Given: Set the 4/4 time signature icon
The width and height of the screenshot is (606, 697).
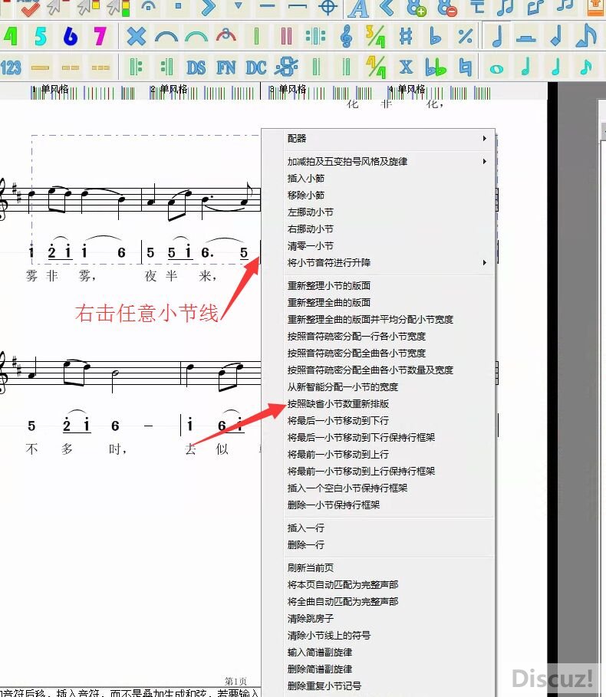Looking at the screenshot, I should (x=375, y=67).
